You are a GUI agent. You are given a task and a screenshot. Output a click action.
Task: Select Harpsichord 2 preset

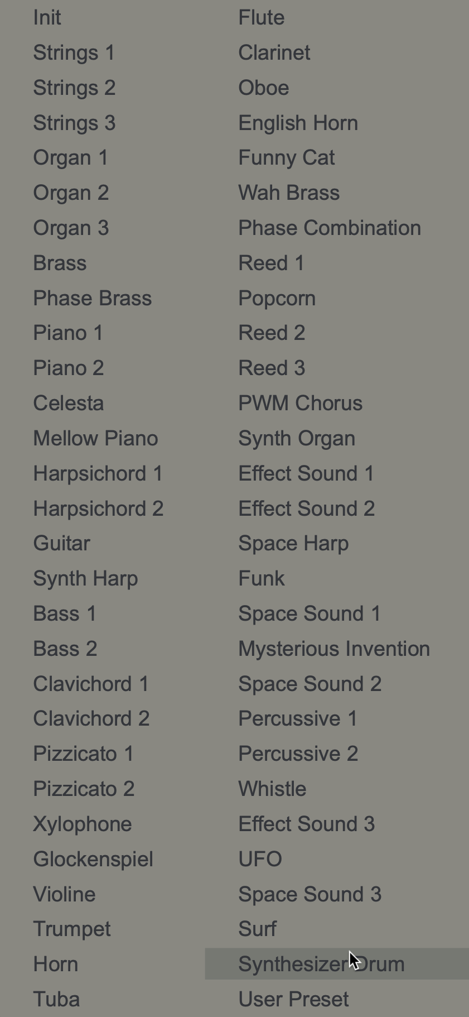click(x=98, y=509)
